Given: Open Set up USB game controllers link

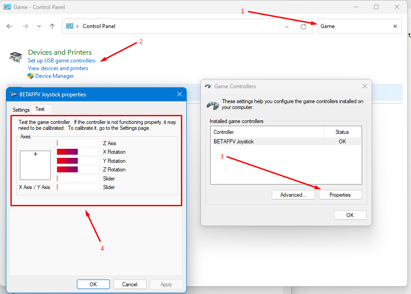Looking at the screenshot, I should pos(61,61).
